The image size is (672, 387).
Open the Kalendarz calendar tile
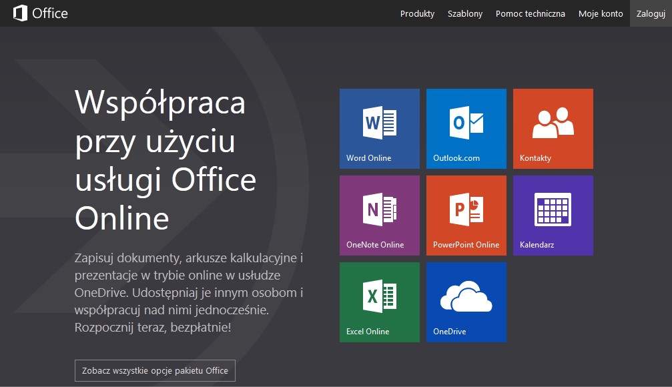pyautogui.click(x=553, y=215)
